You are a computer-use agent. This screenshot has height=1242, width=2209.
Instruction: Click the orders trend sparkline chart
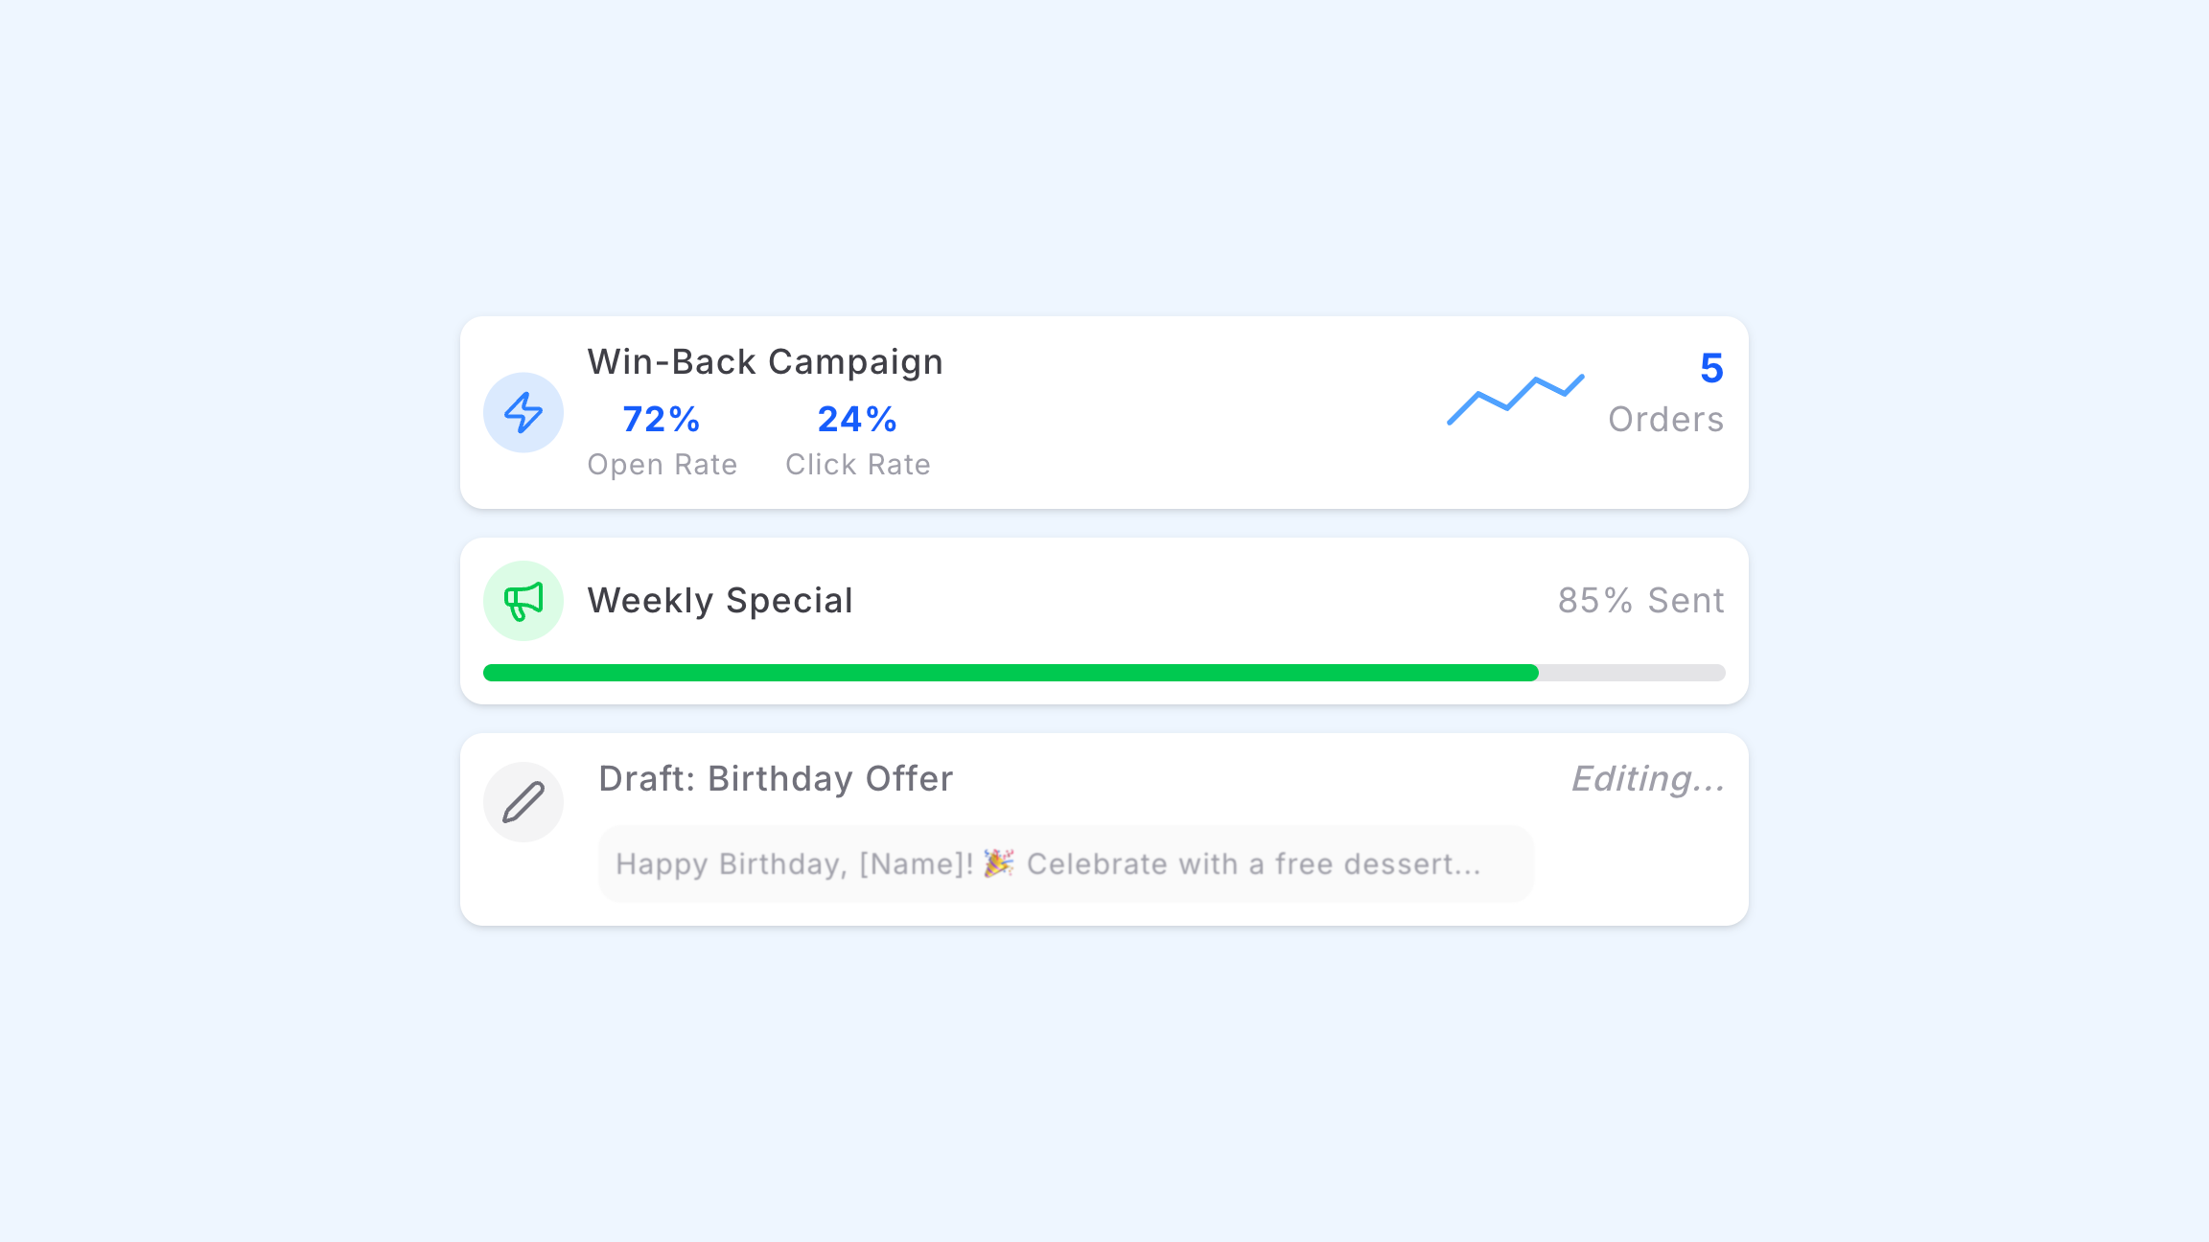pos(1515,399)
